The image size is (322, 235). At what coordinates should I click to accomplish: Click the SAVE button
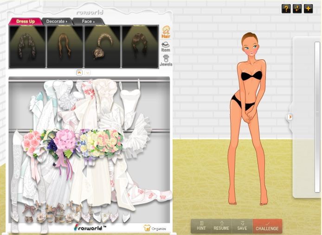pyautogui.click(x=242, y=226)
